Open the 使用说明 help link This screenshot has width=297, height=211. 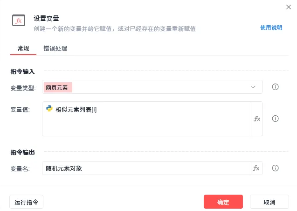coord(271,28)
